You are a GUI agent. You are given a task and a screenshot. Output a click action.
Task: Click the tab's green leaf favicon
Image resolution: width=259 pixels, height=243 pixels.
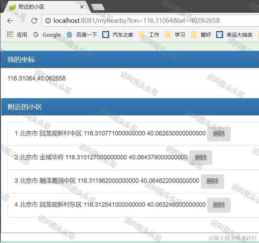(12, 7)
